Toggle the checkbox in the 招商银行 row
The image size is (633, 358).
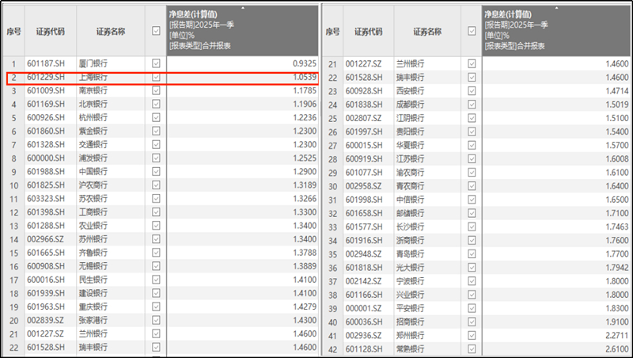(472, 321)
